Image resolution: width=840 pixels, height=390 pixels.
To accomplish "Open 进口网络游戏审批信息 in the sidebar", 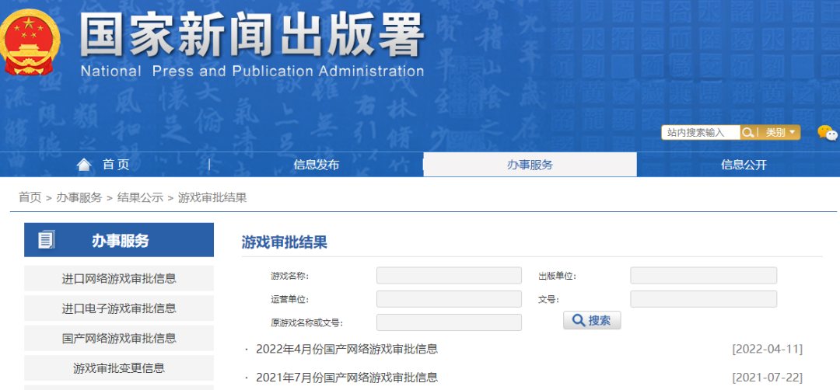I will (119, 279).
